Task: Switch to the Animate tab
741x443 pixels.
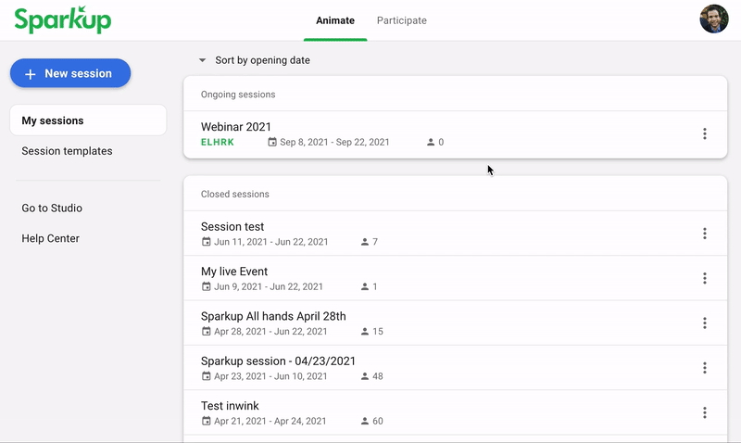Action: tap(335, 20)
